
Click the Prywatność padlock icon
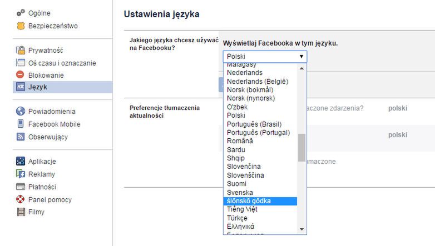point(21,51)
